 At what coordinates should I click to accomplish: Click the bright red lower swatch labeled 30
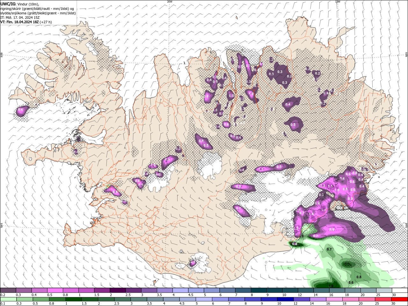point(399,299)
